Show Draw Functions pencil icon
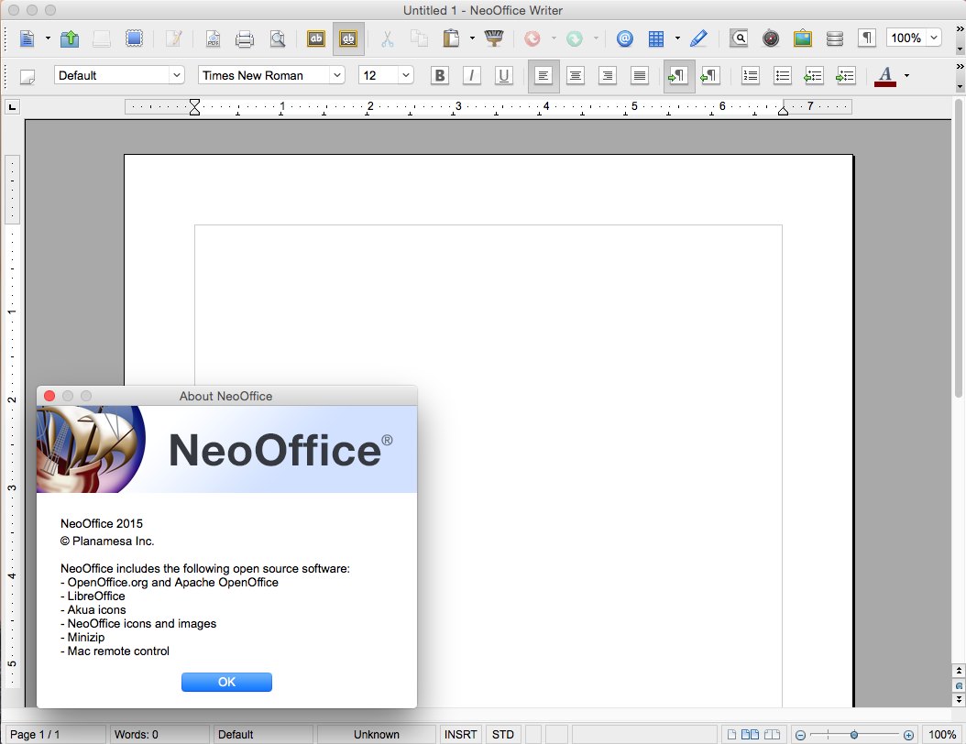 698,38
